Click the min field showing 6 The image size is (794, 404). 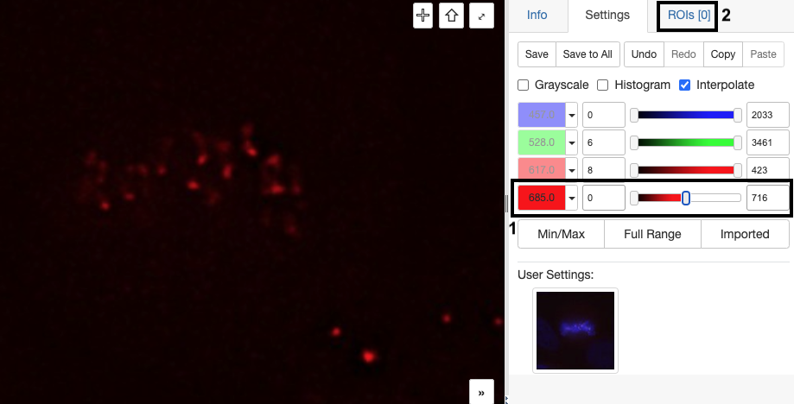[x=604, y=142]
